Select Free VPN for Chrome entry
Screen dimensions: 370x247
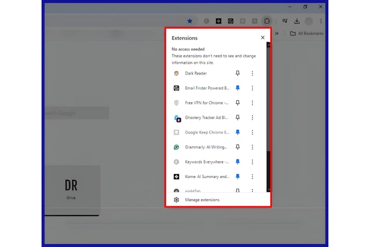pyautogui.click(x=206, y=103)
